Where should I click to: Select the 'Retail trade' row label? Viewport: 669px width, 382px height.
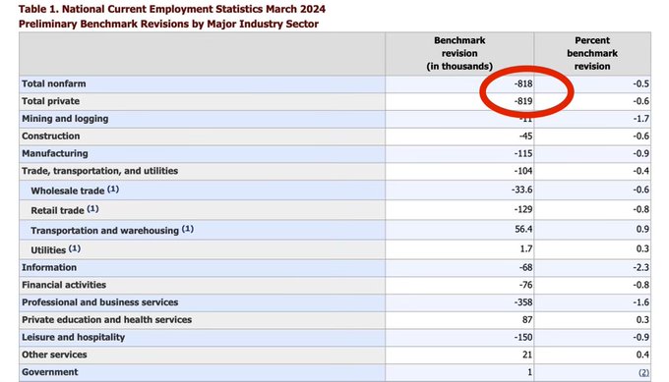click(x=58, y=211)
